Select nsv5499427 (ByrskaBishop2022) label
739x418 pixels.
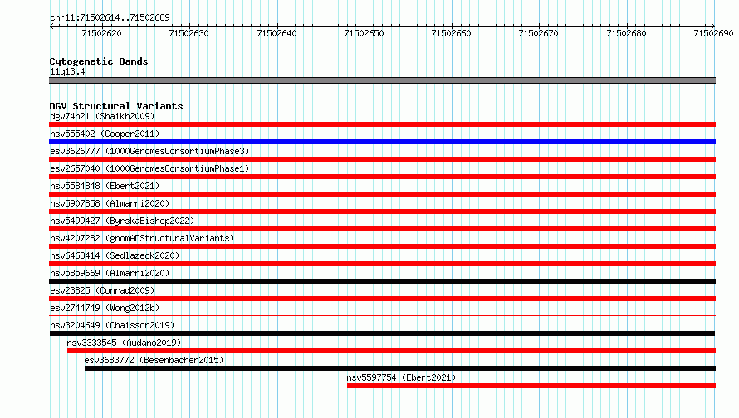(x=122, y=221)
